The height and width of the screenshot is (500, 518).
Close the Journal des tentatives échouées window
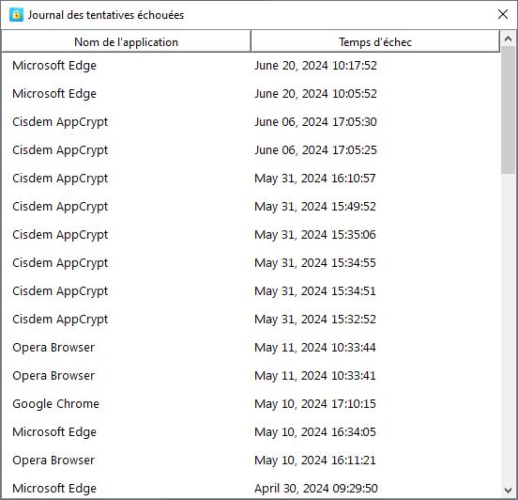502,14
